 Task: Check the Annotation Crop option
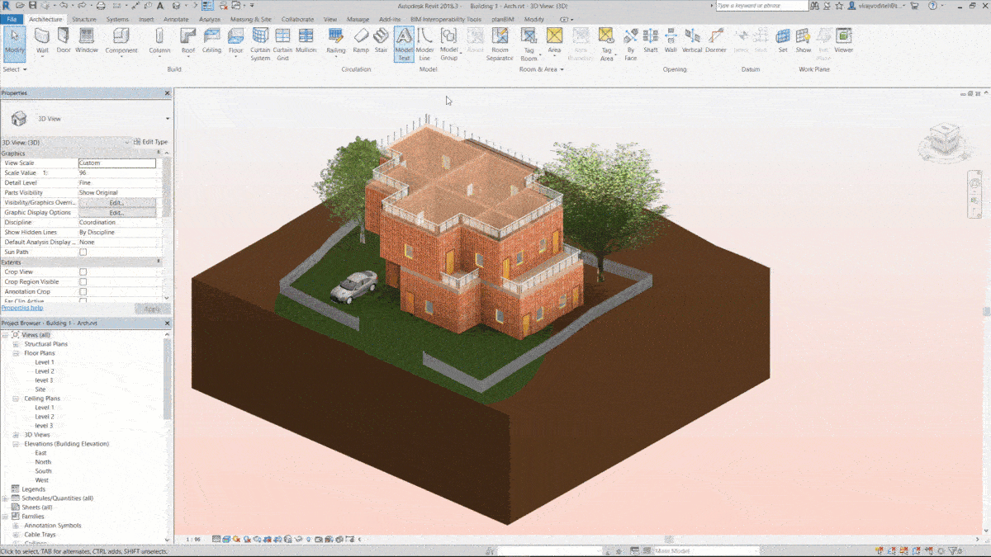click(x=83, y=292)
